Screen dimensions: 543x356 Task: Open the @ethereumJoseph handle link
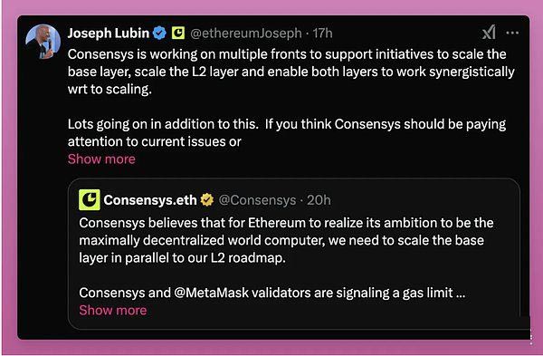pyautogui.click(x=246, y=34)
